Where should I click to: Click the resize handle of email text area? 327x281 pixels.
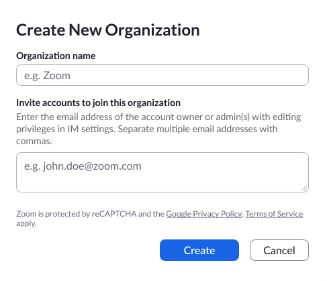[304, 188]
